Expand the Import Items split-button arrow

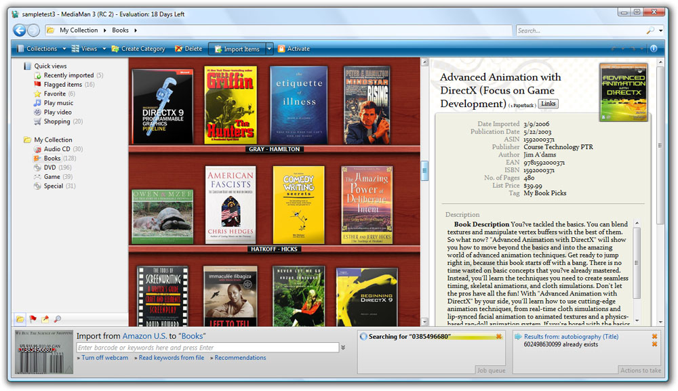(269, 49)
